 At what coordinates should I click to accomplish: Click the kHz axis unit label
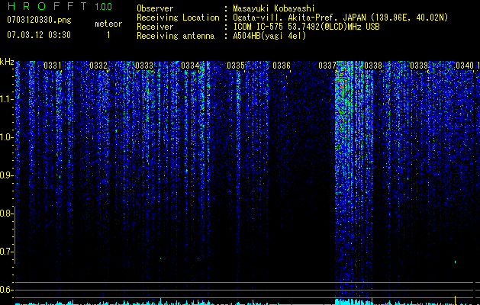click(7, 62)
